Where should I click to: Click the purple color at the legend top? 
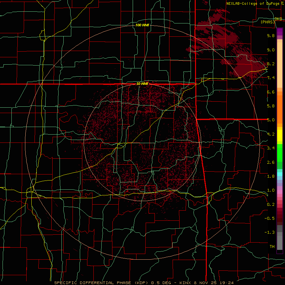280,31
